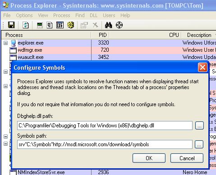Close the Configure Symbols dialog
This screenshot has height=175, width=216.
pos(202,67)
